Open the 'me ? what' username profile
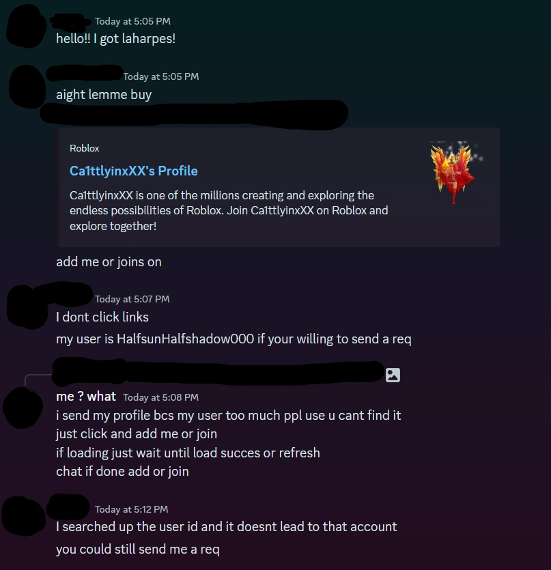 (x=86, y=396)
